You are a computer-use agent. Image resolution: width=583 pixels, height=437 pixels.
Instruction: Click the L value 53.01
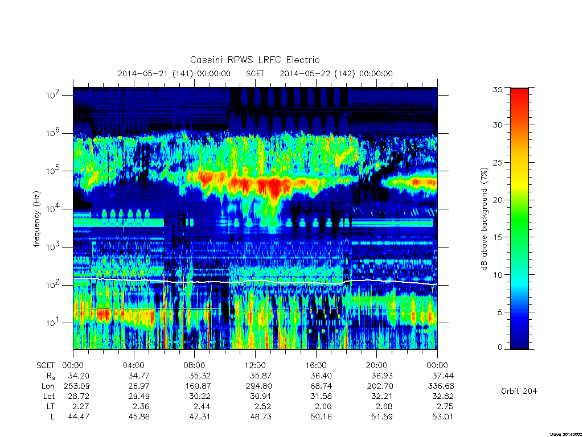443,417
